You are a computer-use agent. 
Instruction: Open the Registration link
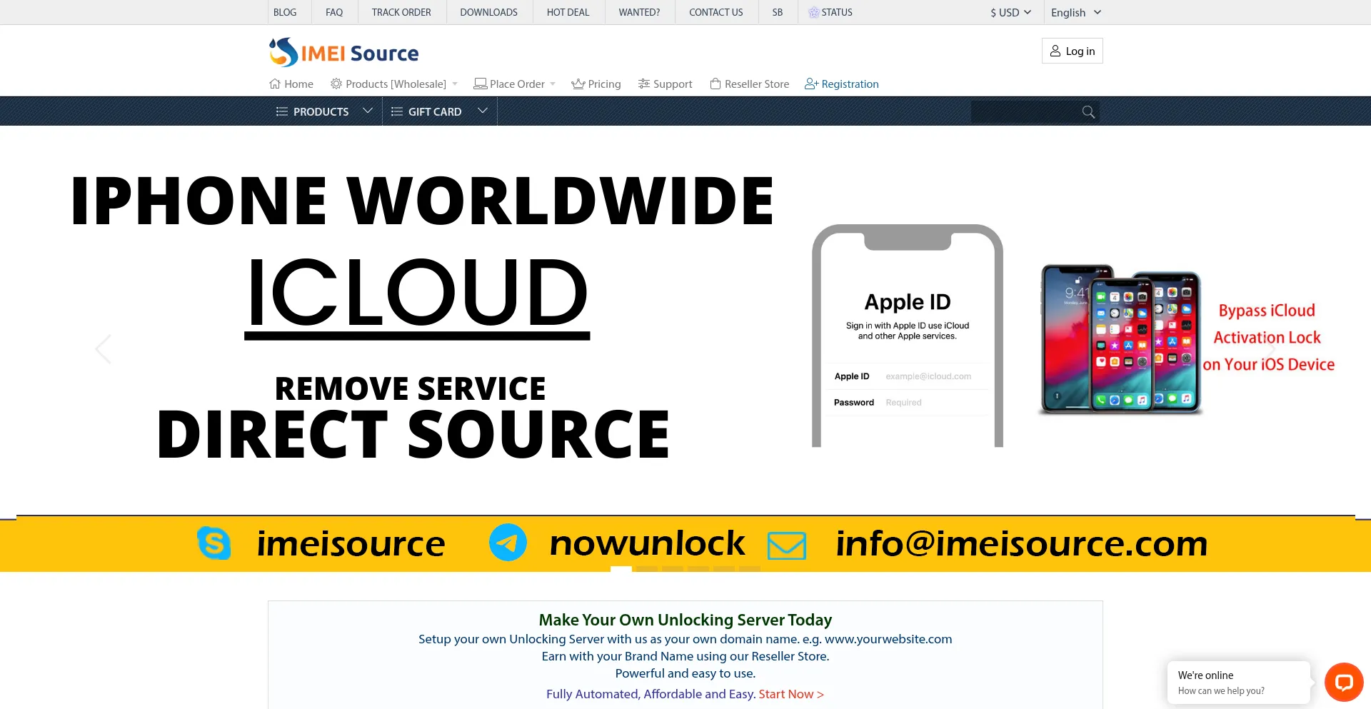841,84
